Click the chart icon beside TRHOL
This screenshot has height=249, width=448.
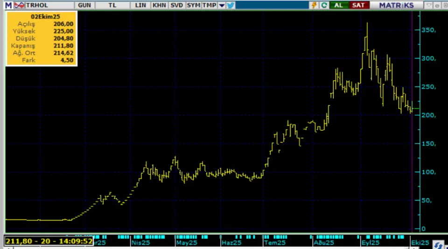click(x=20, y=5)
